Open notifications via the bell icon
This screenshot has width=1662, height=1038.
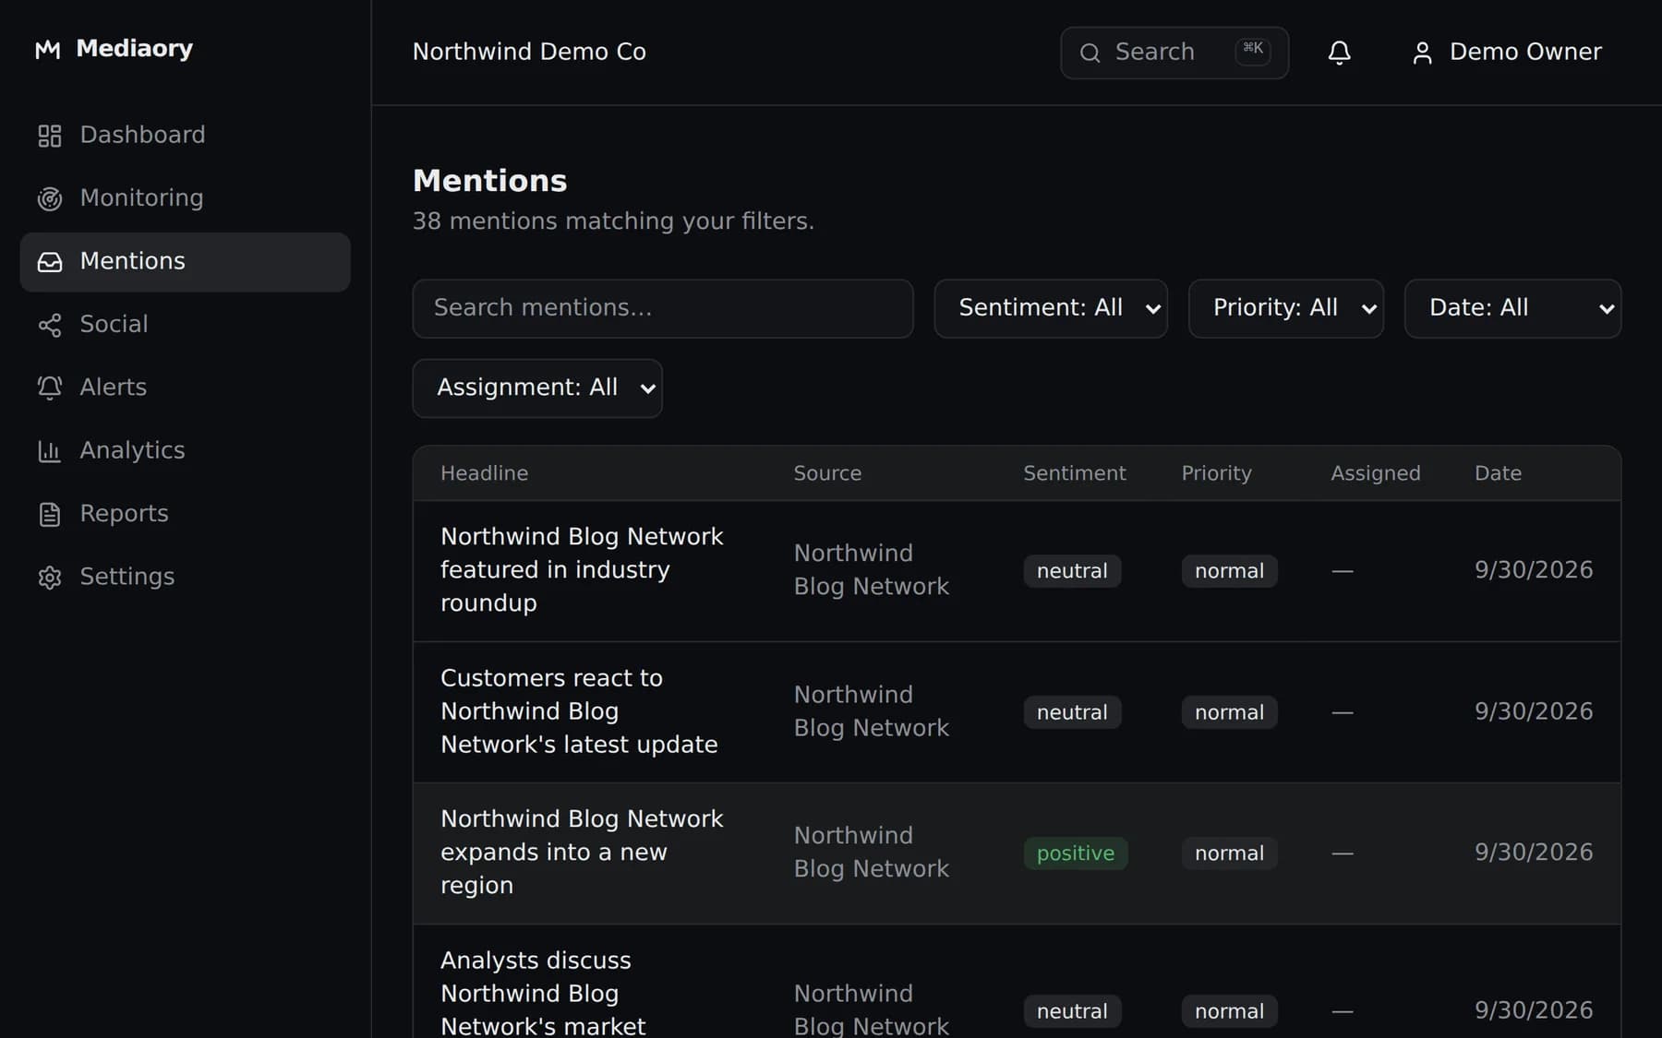coord(1339,53)
